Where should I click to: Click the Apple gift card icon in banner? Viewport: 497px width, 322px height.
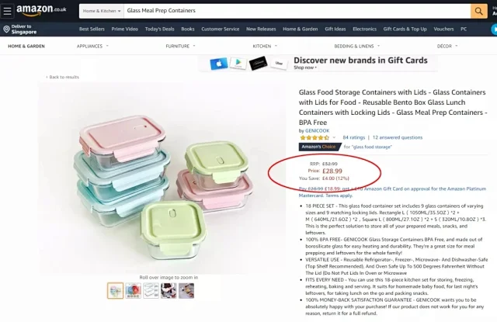219,64
